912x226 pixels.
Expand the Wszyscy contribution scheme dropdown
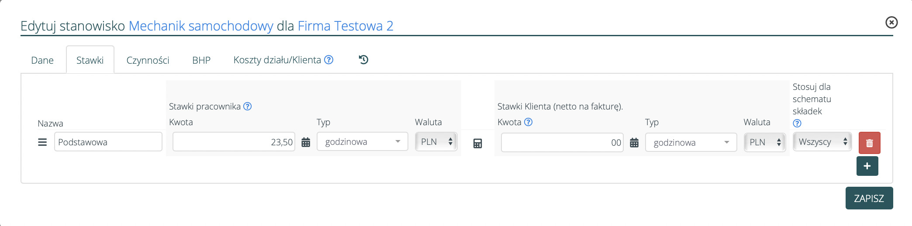(822, 142)
